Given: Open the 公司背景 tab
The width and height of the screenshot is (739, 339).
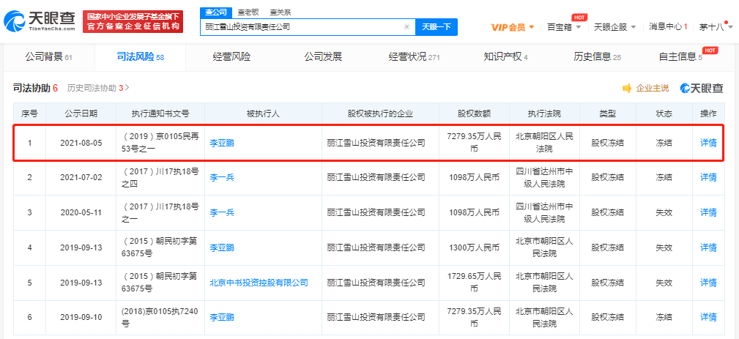Looking at the screenshot, I should coord(48,57).
